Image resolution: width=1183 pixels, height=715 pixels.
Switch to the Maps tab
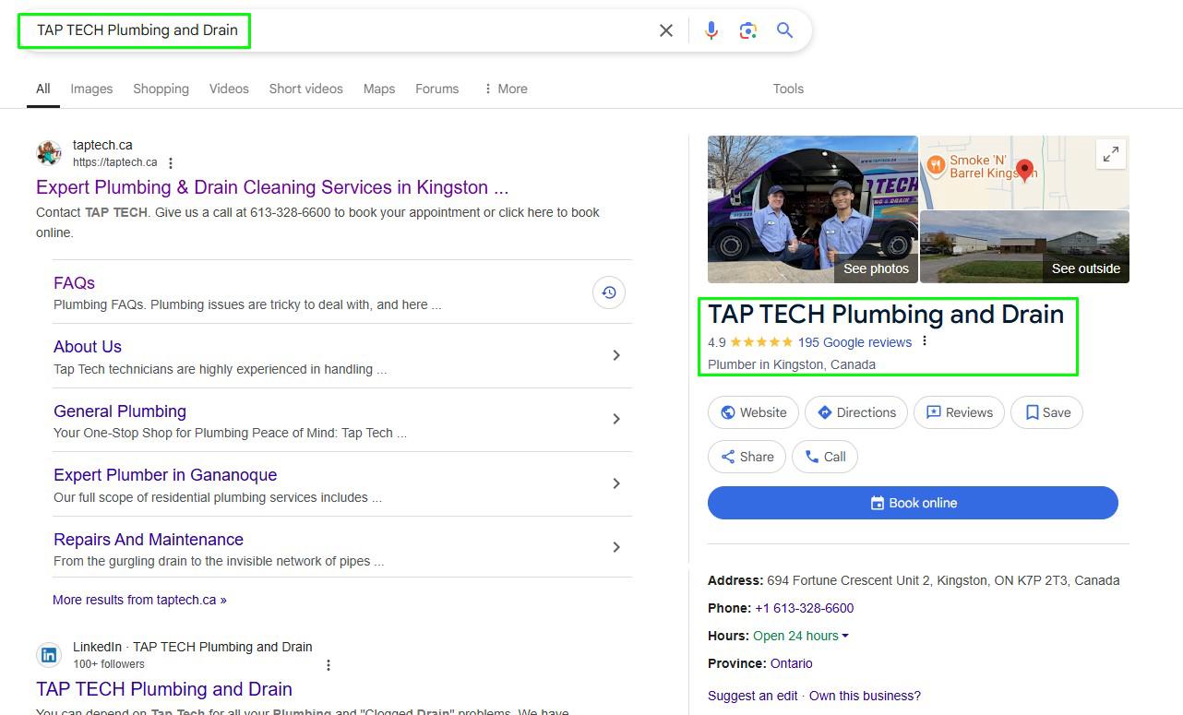click(378, 89)
